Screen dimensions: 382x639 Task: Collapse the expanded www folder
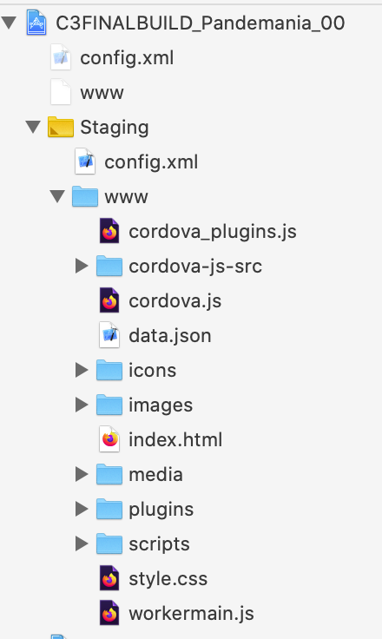57,197
